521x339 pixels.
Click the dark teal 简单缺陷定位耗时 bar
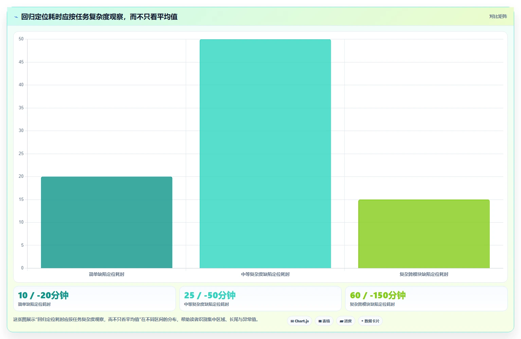(107, 222)
